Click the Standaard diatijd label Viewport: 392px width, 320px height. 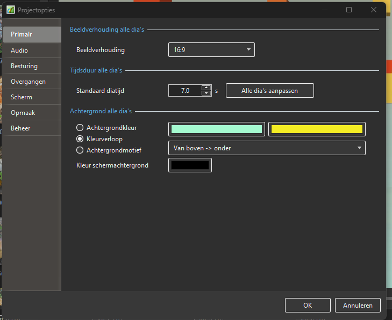(x=100, y=91)
